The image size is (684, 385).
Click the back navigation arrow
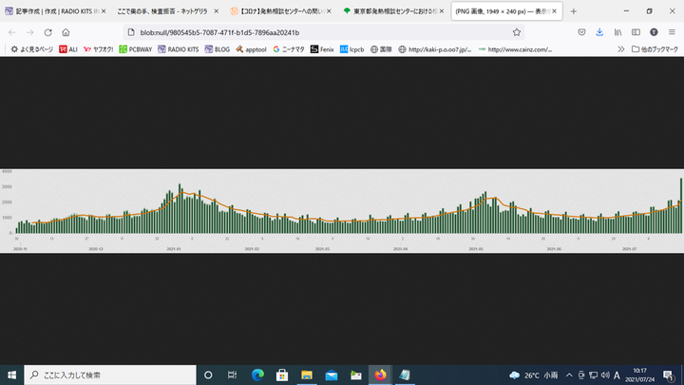(x=11, y=31)
